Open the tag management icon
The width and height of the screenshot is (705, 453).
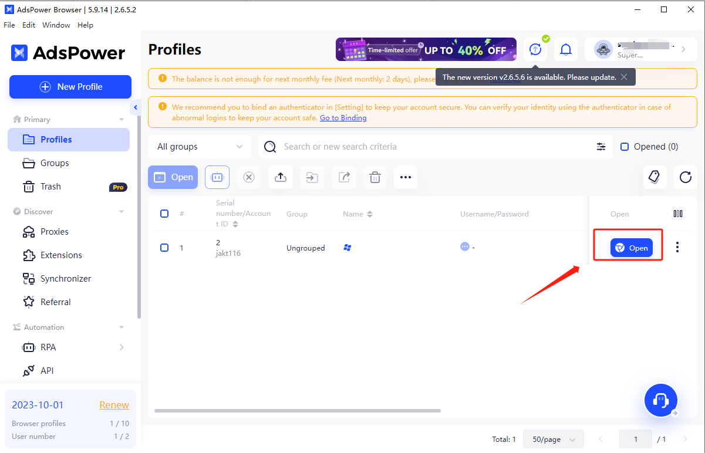pyautogui.click(x=655, y=177)
